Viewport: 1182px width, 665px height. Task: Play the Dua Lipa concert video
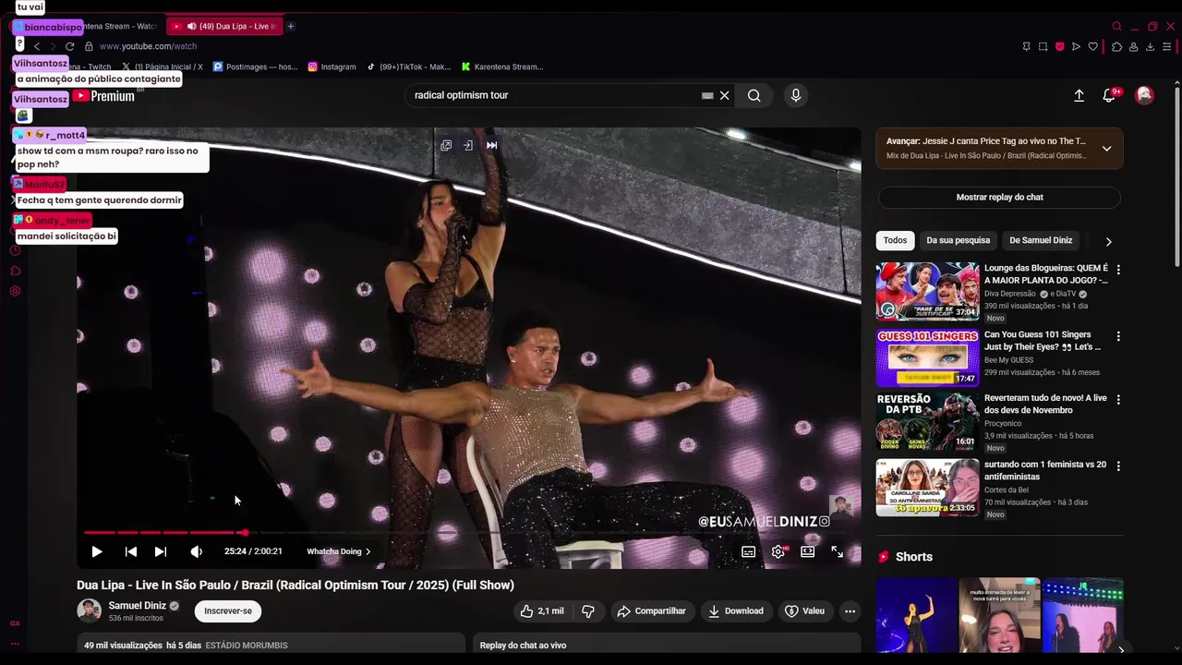pos(96,551)
